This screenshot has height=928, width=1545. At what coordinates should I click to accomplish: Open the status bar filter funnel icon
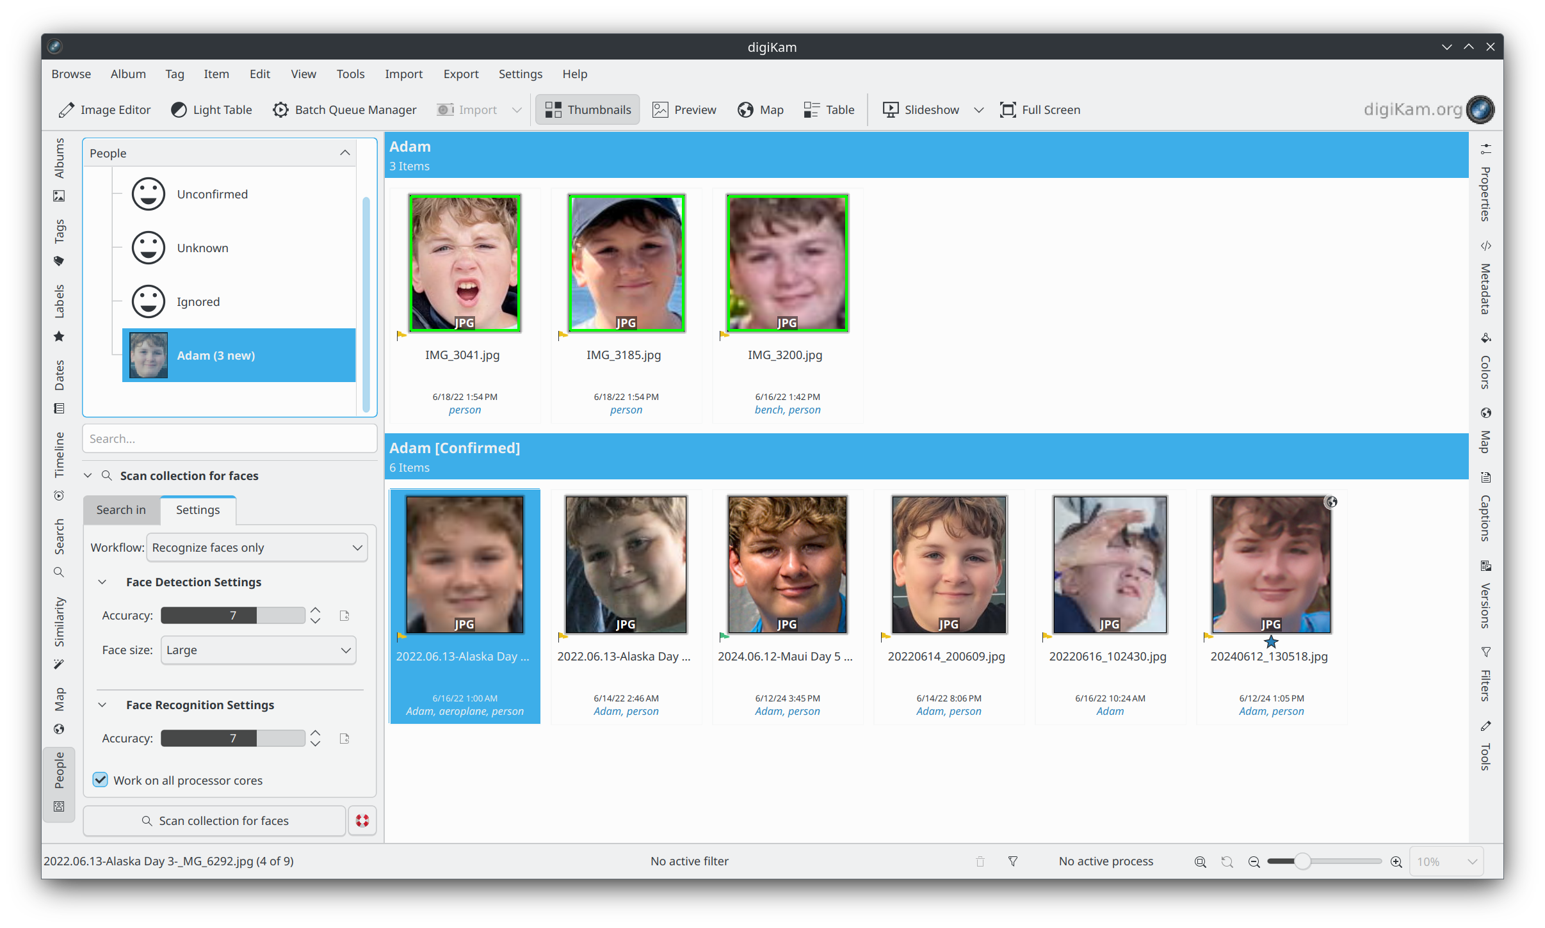pyautogui.click(x=1013, y=861)
